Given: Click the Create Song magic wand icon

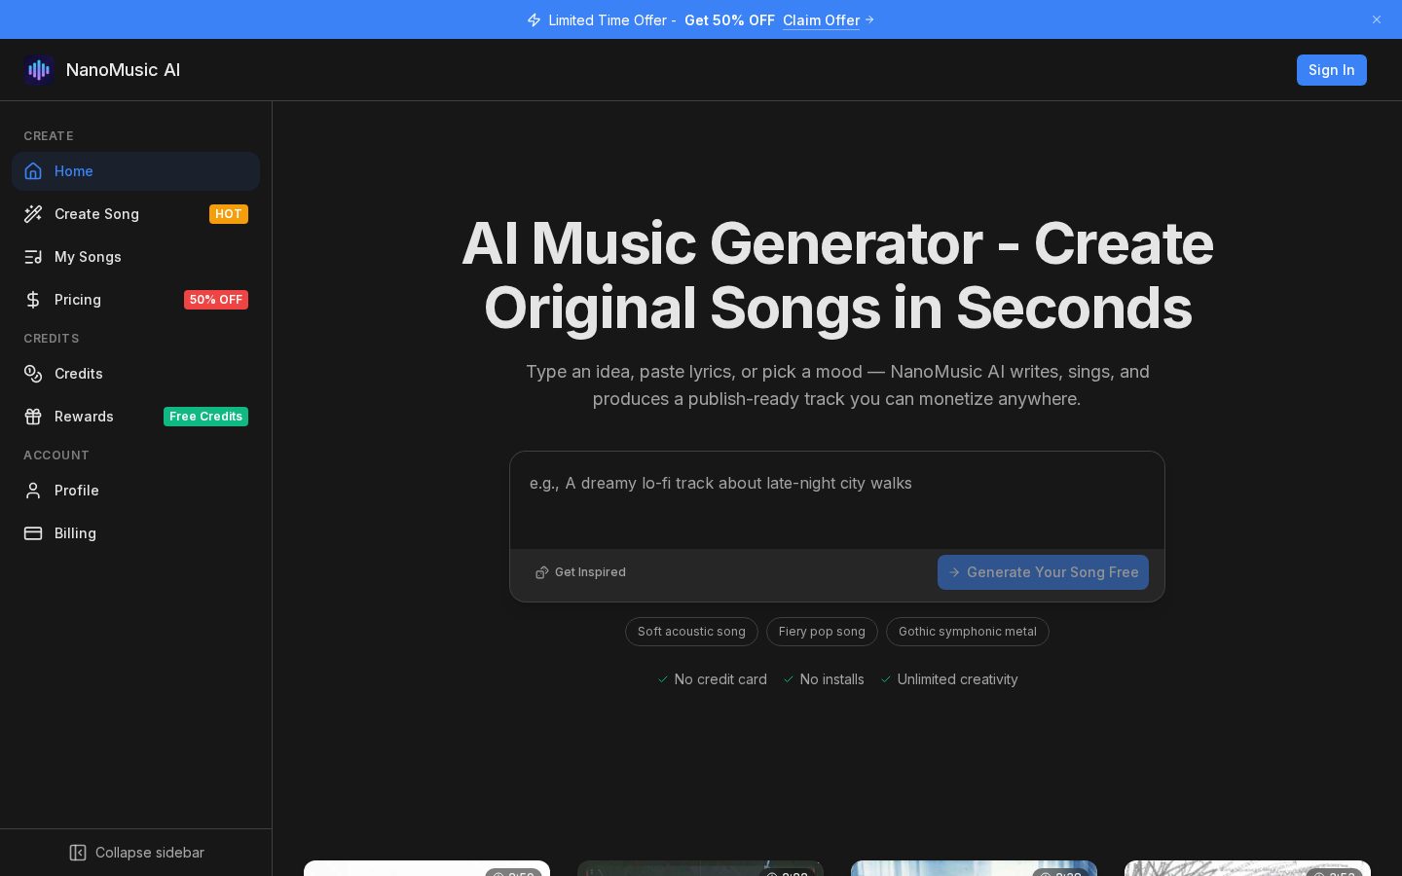Looking at the screenshot, I should pos(33,214).
